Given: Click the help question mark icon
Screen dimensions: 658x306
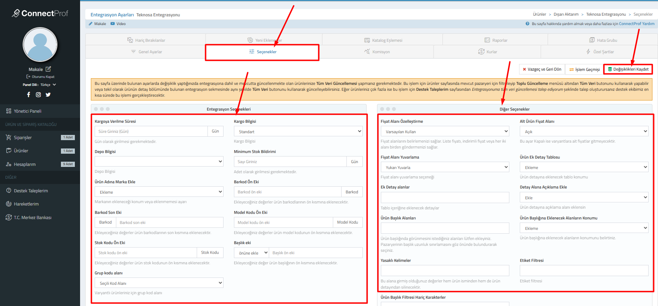Looking at the screenshot, I should coord(527,24).
